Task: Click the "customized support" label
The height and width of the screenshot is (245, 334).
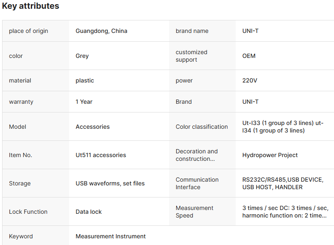Action: 191,56
